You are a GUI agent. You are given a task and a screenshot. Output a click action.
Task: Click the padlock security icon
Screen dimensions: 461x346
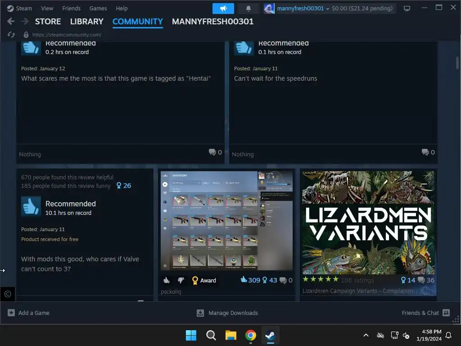[26, 35]
